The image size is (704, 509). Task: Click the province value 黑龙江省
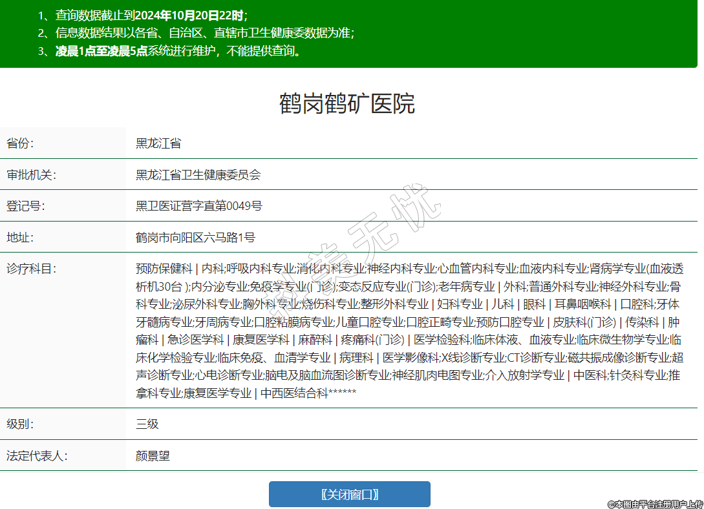click(x=158, y=143)
